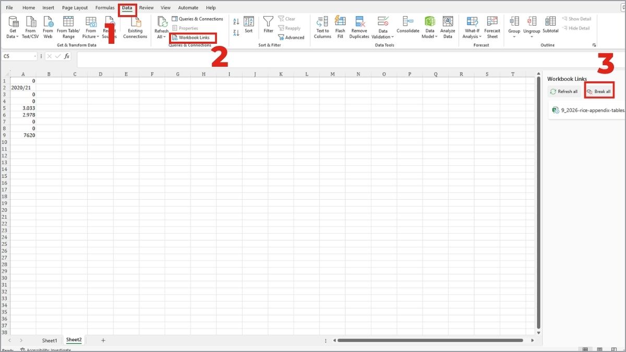Open the Help tab
The width and height of the screenshot is (626, 352).
click(211, 8)
